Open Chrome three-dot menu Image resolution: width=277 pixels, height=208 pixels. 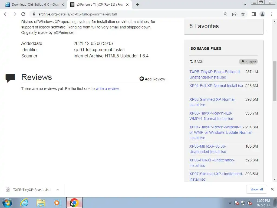click(271, 14)
